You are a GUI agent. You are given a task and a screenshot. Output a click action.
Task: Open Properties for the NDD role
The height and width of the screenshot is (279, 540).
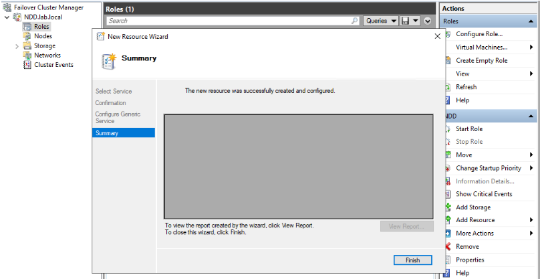tap(470, 260)
